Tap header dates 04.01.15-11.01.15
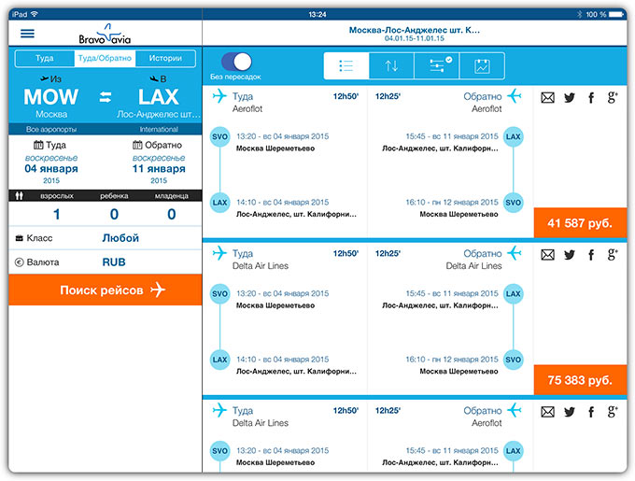Image resolution: width=635 pixels, height=481 pixels. coord(415,38)
